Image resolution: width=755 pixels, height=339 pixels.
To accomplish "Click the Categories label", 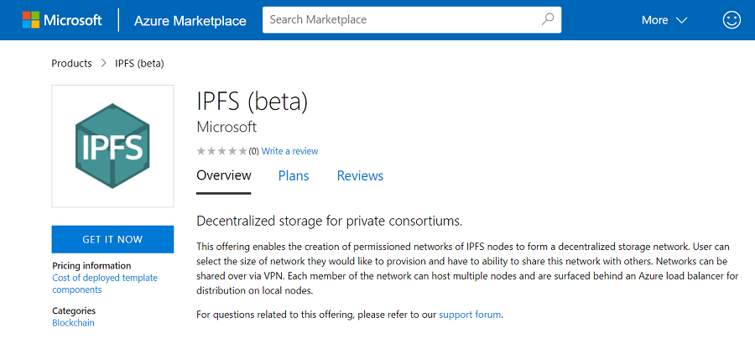I will (x=74, y=310).
